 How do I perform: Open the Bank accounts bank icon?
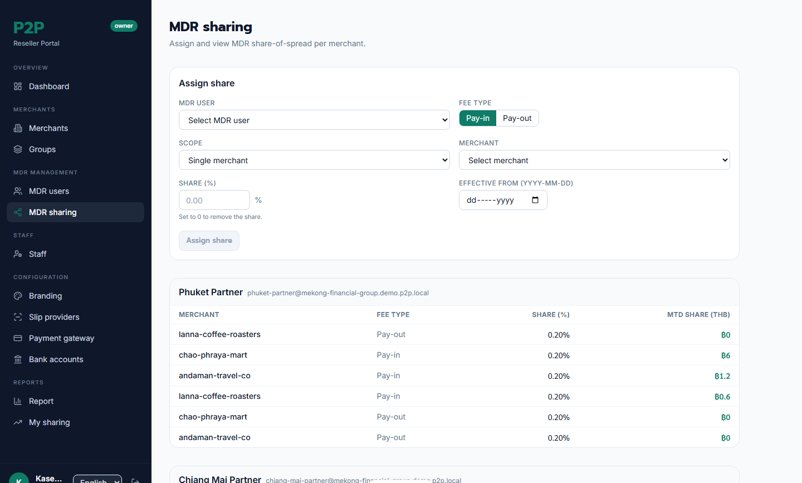[18, 359]
